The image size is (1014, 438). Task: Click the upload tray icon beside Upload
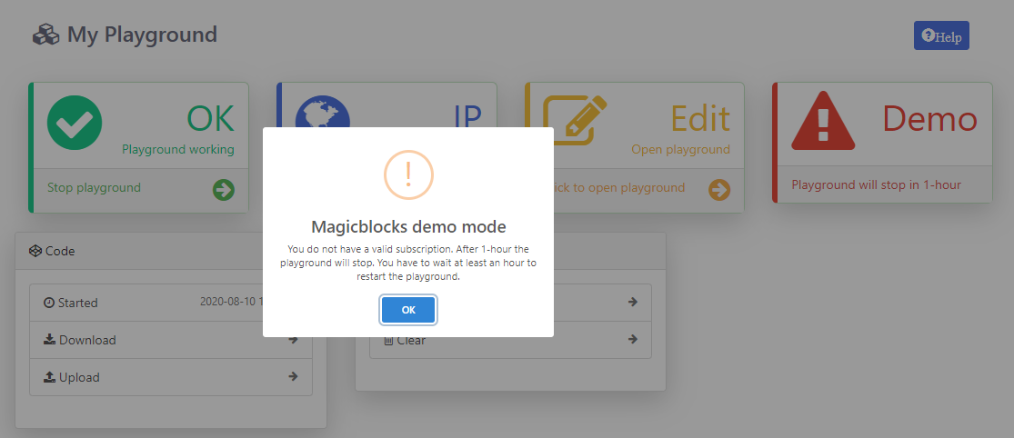pyautogui.click(x=50, y=377)
